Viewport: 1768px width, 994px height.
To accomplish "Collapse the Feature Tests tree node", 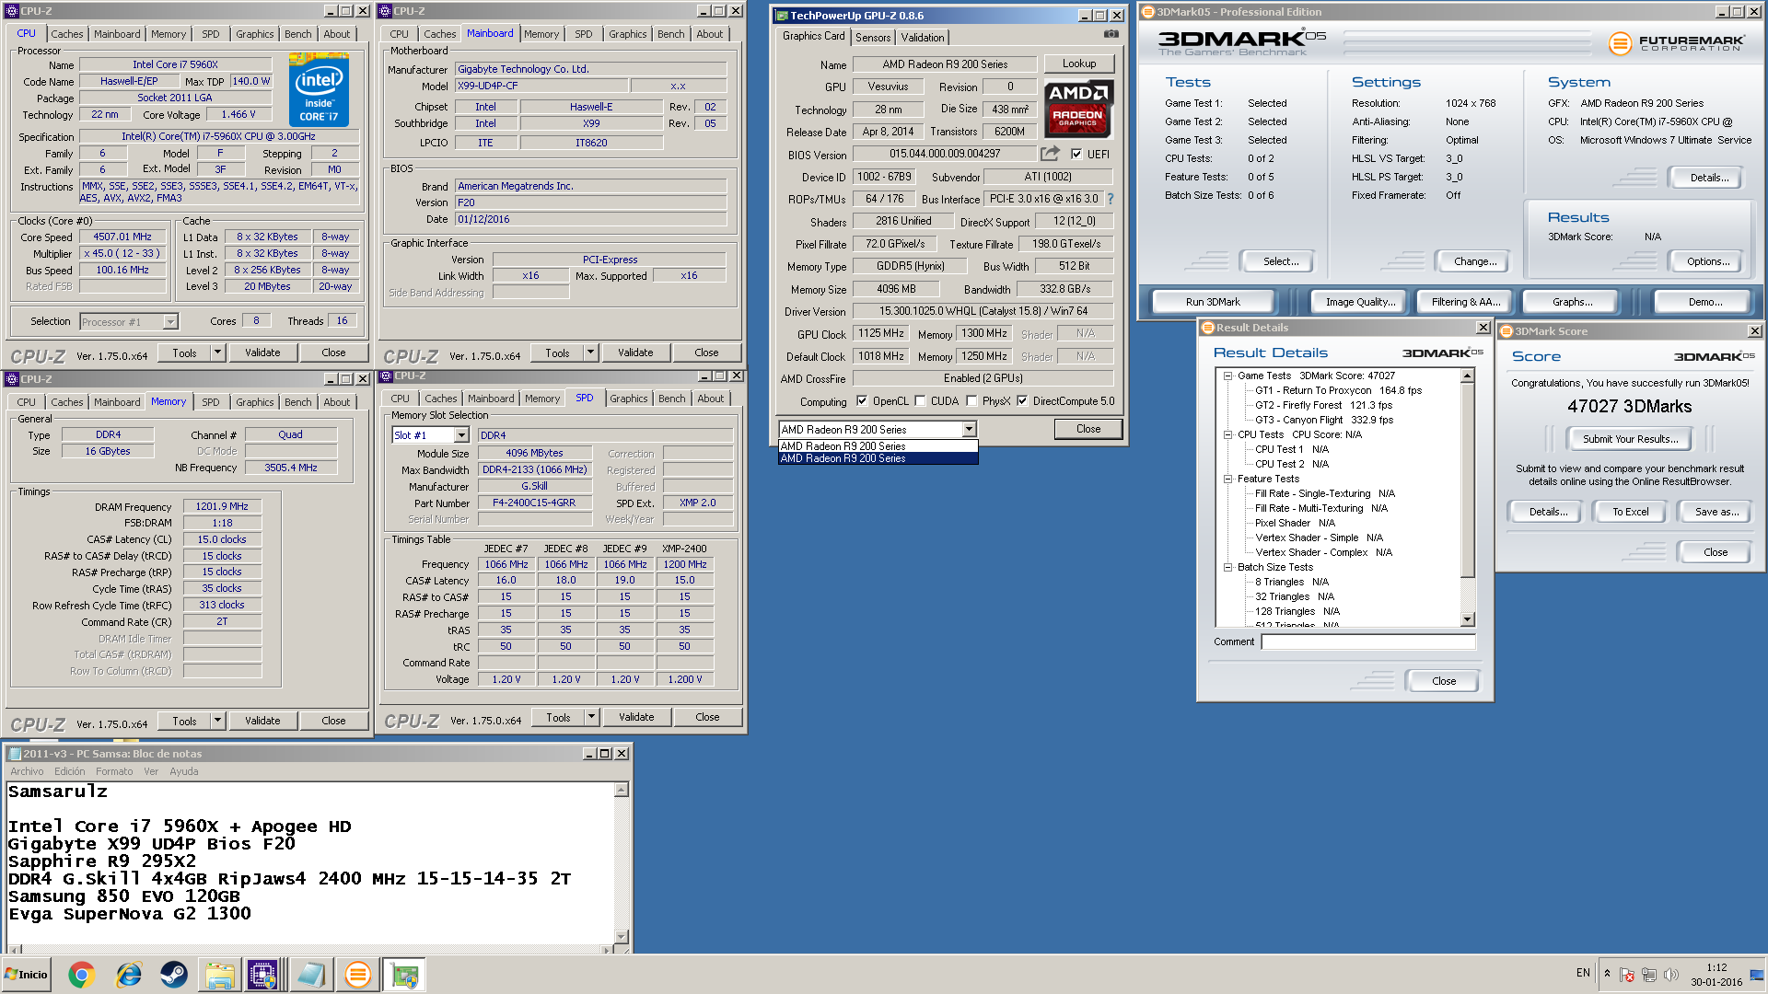I will coord(1227,479).
